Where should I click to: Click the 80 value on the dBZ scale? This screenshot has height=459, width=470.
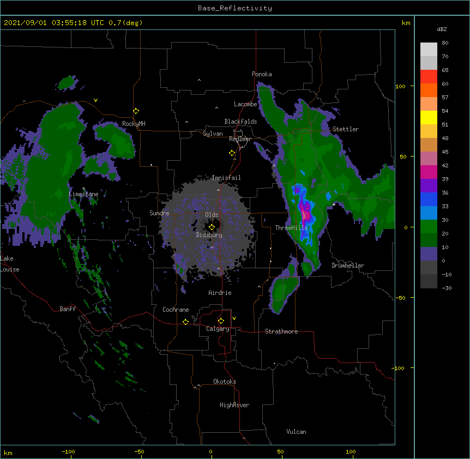pos(445,43)
